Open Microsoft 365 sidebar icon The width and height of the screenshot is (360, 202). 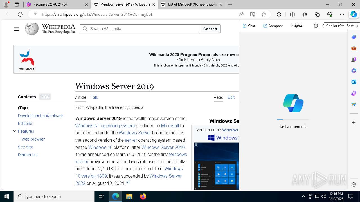click(x=354, y=71)
